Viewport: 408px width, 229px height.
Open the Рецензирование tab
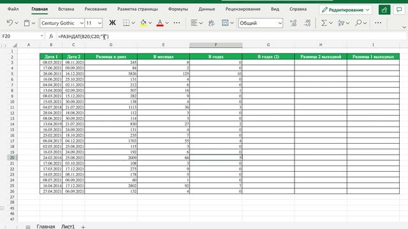[243, 9]
